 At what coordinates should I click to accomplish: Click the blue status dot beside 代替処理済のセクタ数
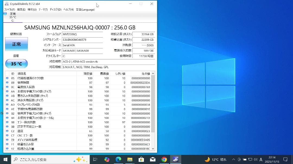[7, 78]
